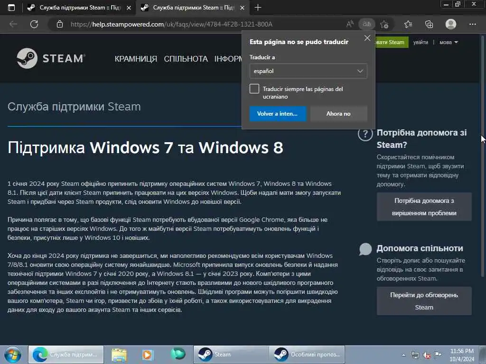Click Ahora no button
The width and height of the screenshot is (486, 364).
(x=338, y=114)
